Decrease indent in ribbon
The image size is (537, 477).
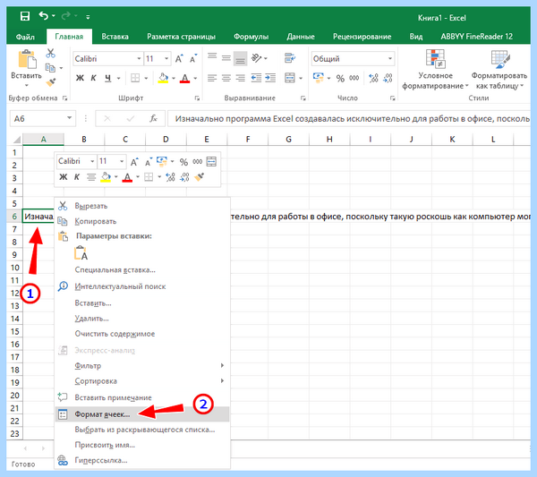click(x=256, y=78)
